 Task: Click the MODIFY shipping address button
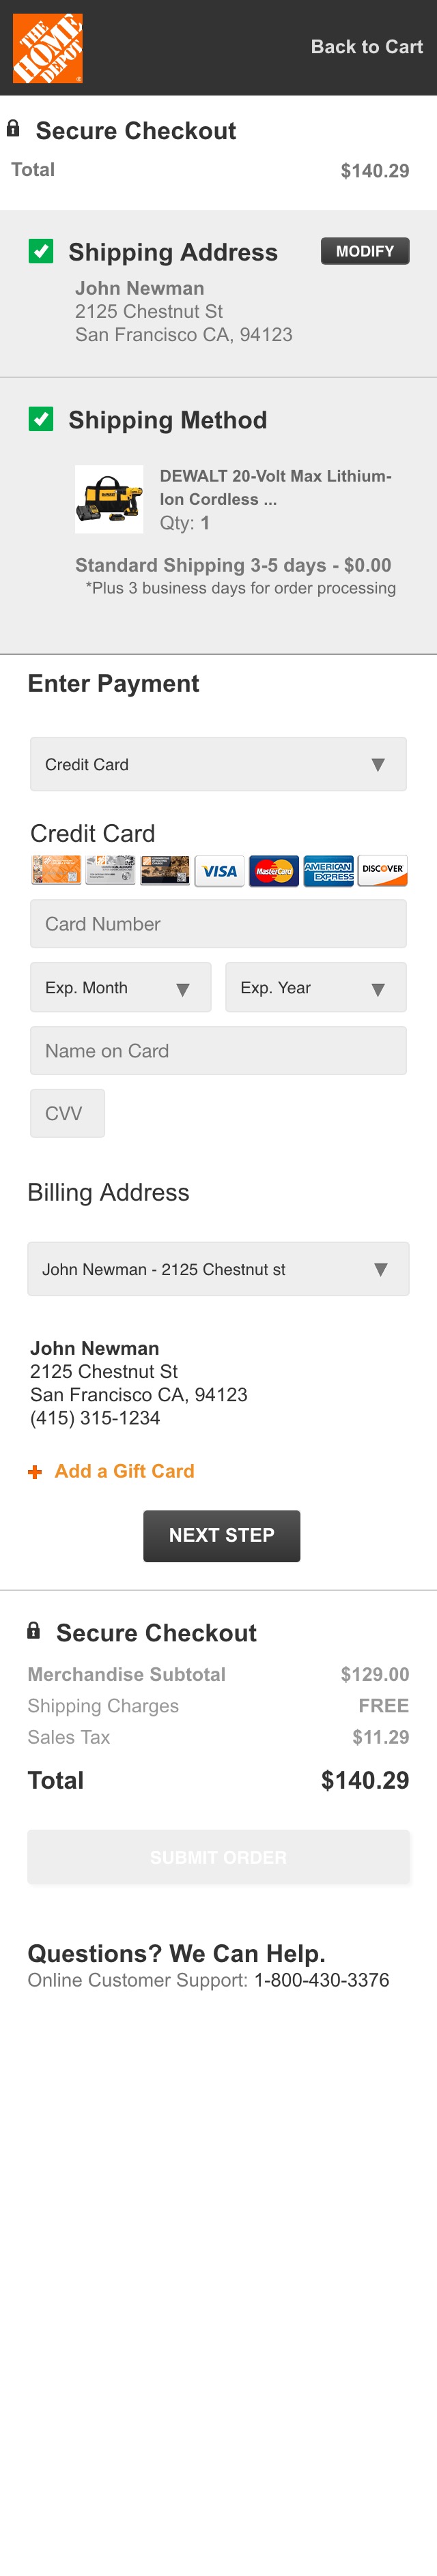pyautogui.click(x=365, y=251)
